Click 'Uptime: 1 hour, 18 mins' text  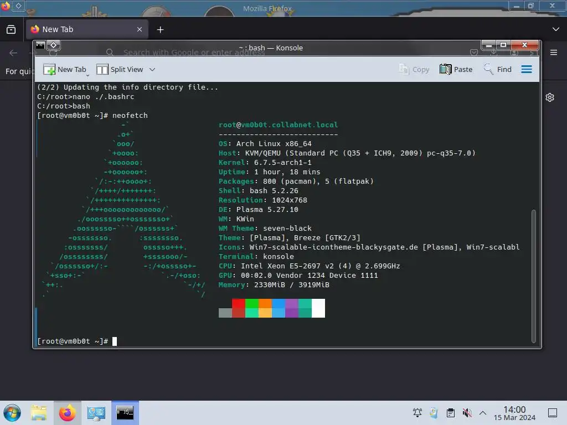[x=270, y=172]
